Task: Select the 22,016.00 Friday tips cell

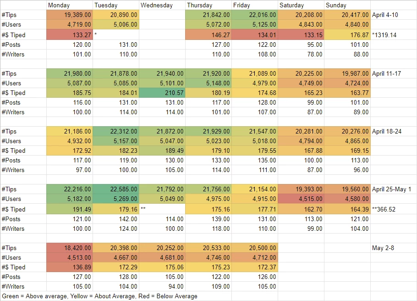Action: (255, 15)
